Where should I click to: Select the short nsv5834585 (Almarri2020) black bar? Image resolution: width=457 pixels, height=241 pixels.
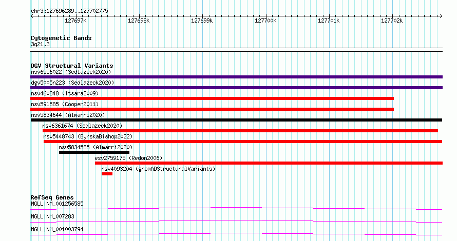94,152
